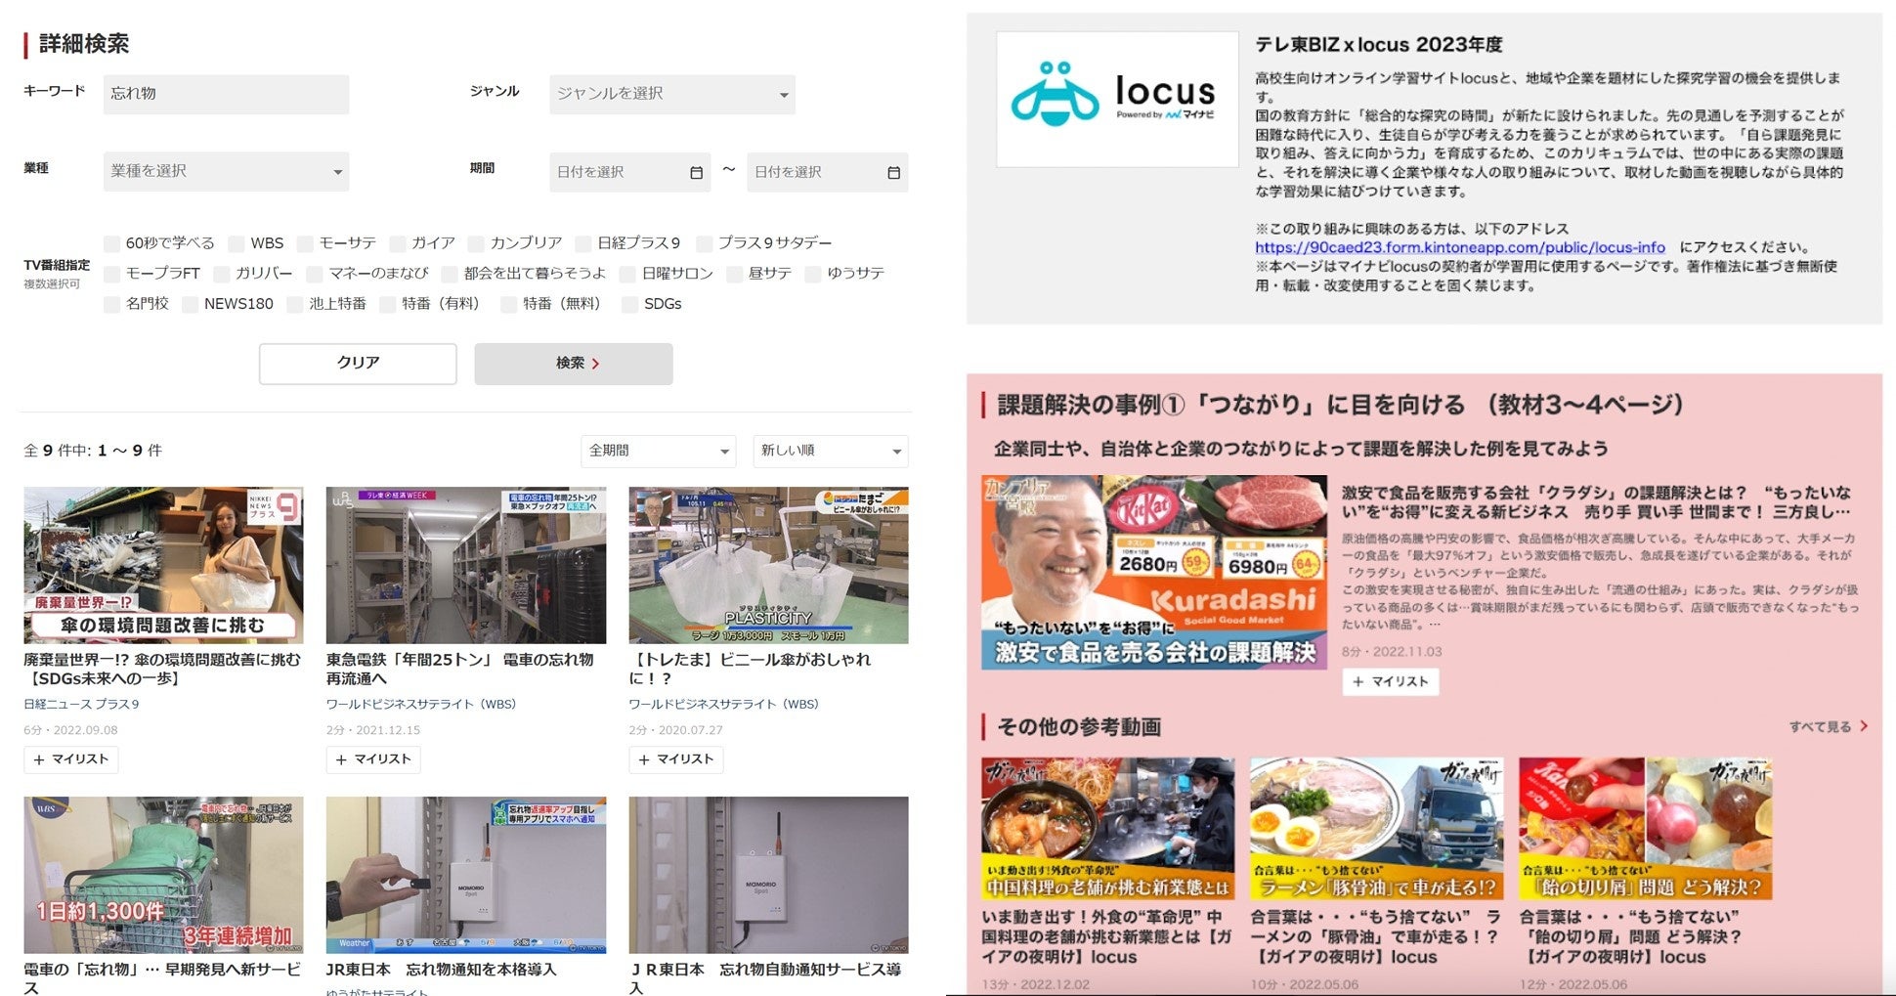Tick the NEWS180 checkbox
Image resolution: width=1896 pixels, height=996 pixels.
coord(191,305)
